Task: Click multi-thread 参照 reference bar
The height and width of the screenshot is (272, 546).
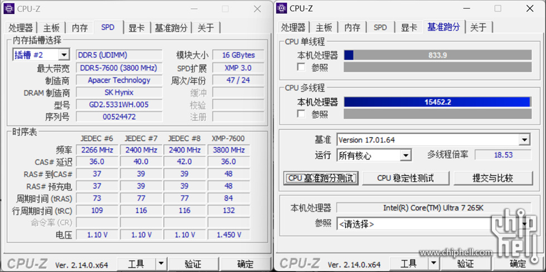Action: click(438, 114)
